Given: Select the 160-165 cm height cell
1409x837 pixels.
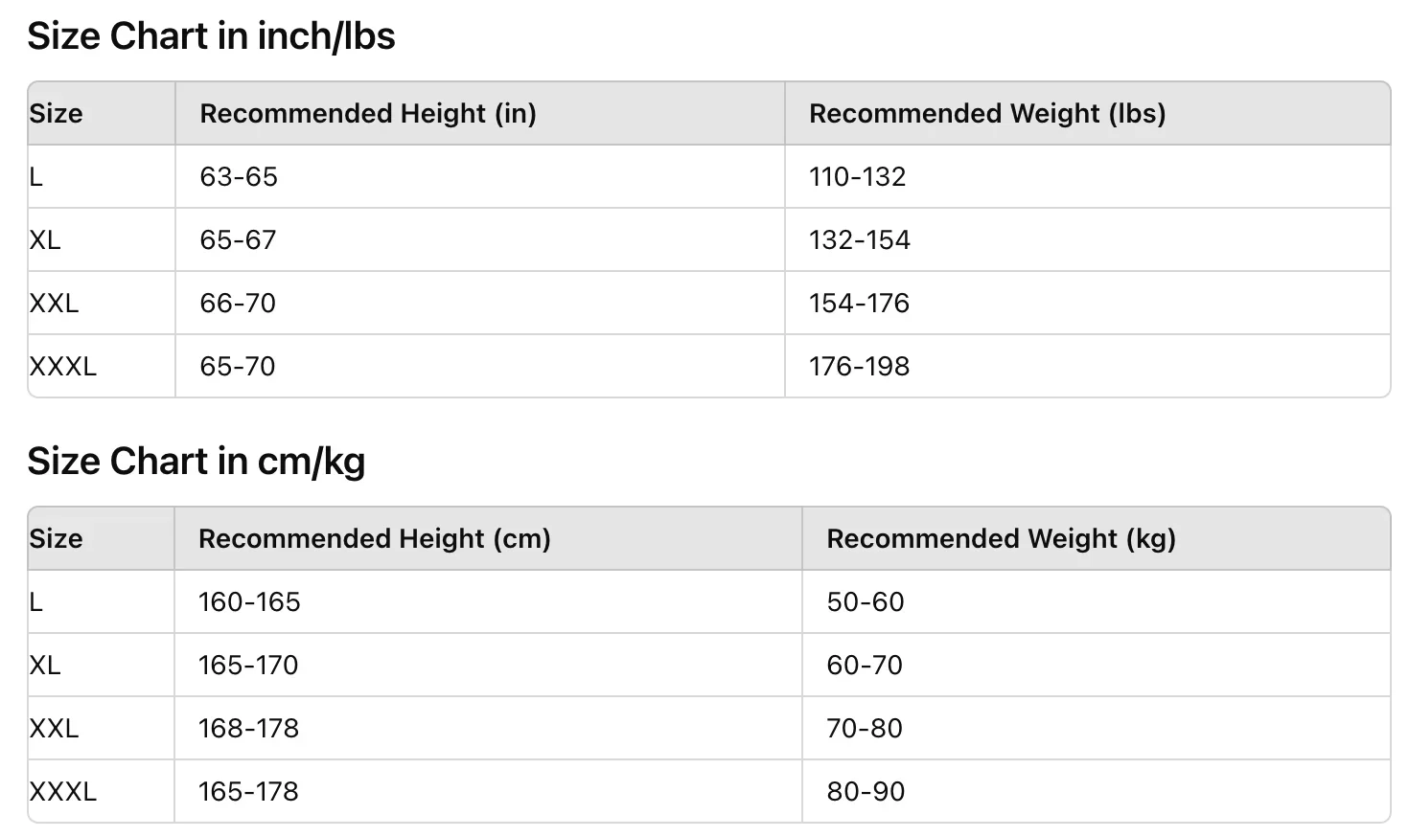Looking at the screenshot, I should point(249,602).
